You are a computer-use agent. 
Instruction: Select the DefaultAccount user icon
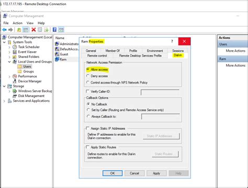pos(57,49)
